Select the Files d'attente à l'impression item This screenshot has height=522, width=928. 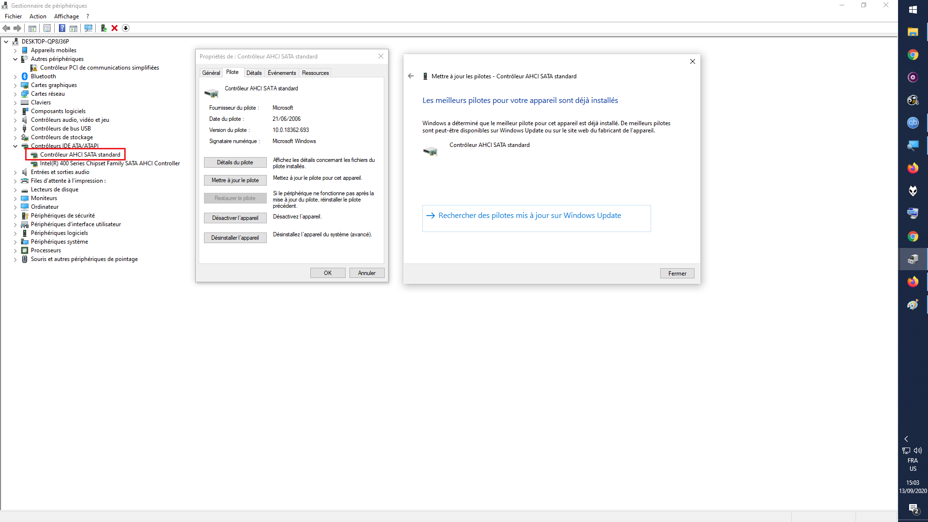[x=68, y=181]
